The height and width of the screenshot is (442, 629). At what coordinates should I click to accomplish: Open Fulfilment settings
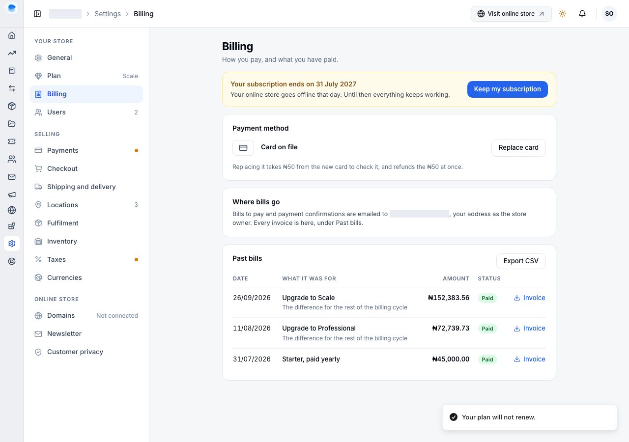click(86, 223)
